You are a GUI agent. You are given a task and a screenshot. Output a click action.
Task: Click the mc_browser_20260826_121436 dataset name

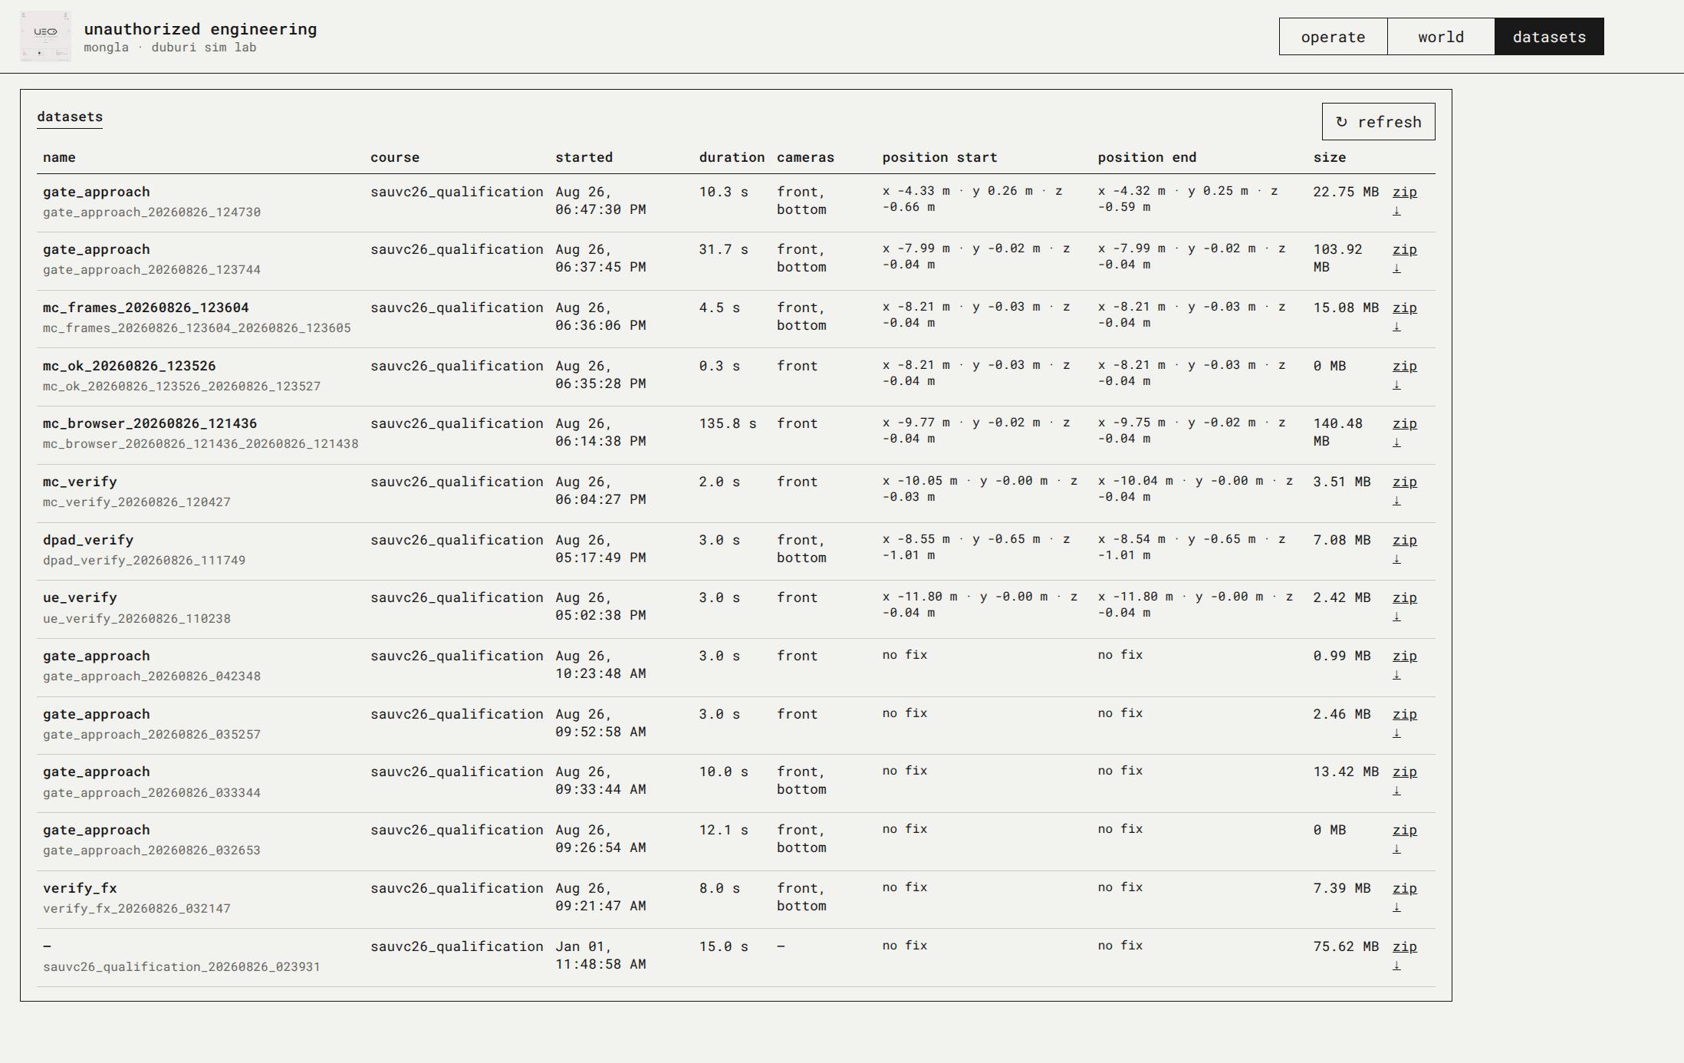pos(150,423)
